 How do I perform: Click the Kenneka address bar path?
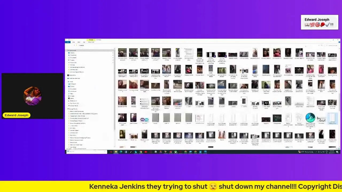pos(82,45)
